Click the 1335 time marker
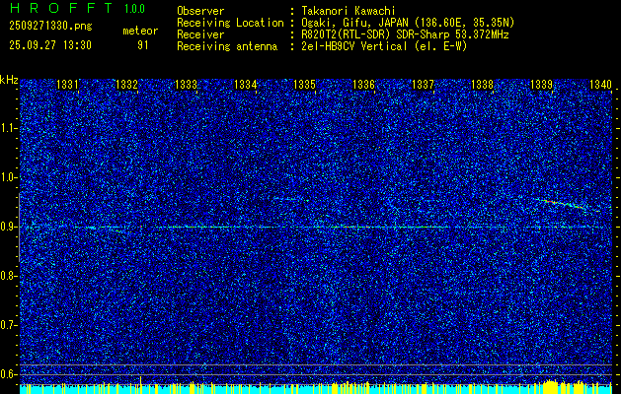Viewport: 621px width, 394px height. pos(304,85)
